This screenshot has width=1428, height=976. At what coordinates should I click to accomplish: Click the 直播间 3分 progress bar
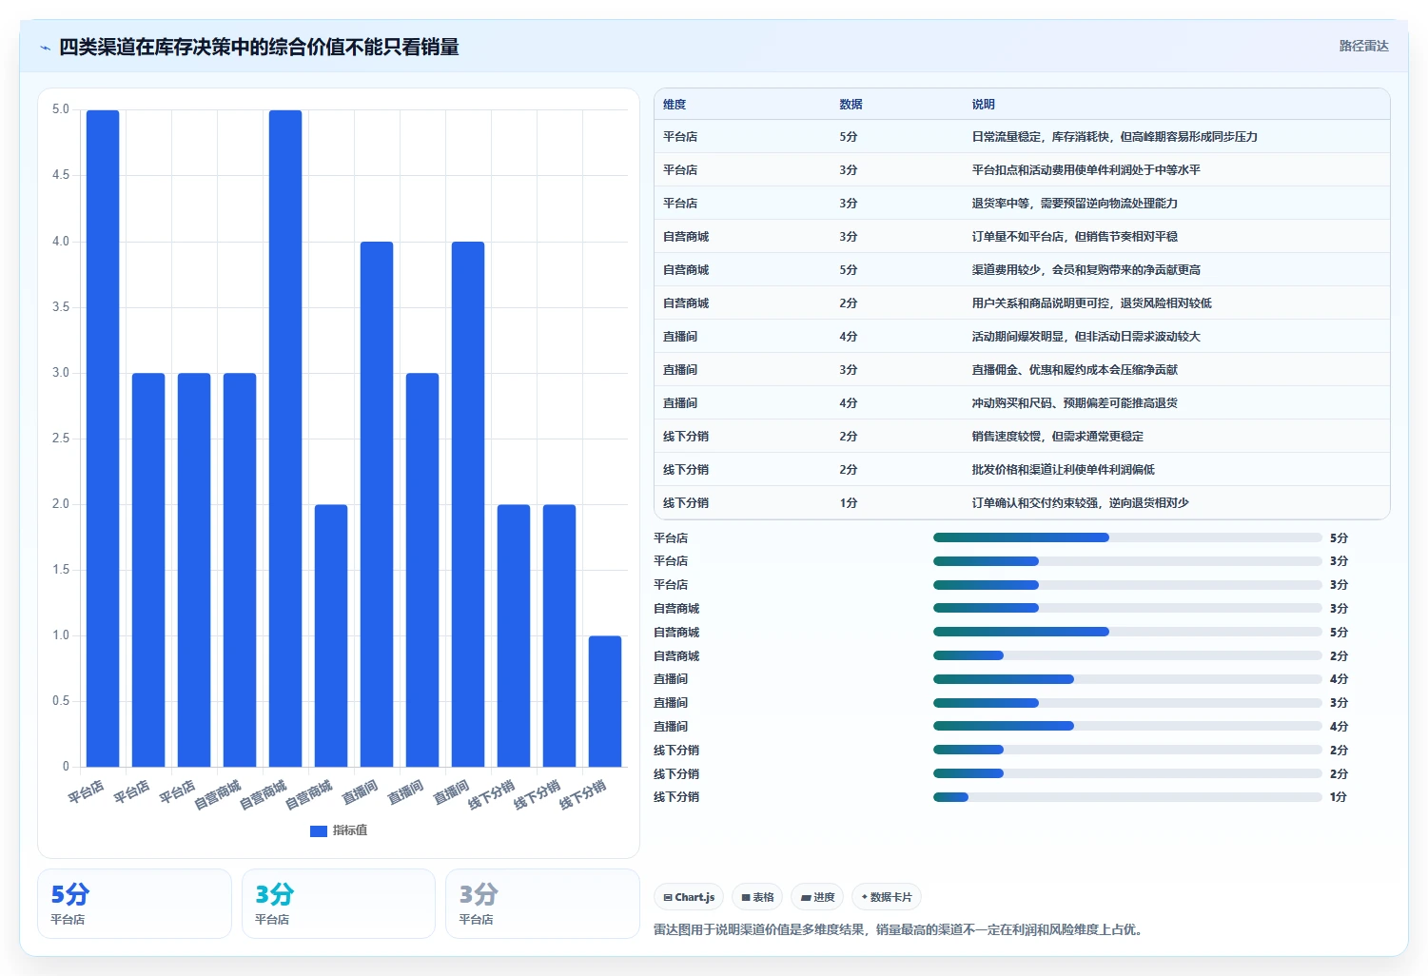(1127, 703)
